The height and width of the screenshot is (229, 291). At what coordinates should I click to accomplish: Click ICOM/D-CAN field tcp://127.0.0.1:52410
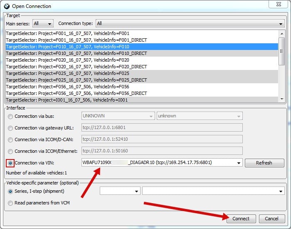pyautogui.click(x=162, y=139)
